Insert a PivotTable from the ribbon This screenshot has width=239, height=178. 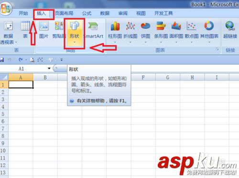pos(8,30)
